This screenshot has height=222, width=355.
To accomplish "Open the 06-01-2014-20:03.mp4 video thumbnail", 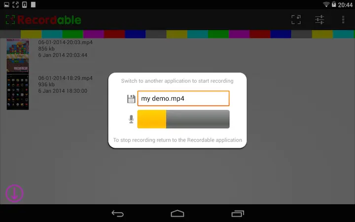I will [18, 56].
